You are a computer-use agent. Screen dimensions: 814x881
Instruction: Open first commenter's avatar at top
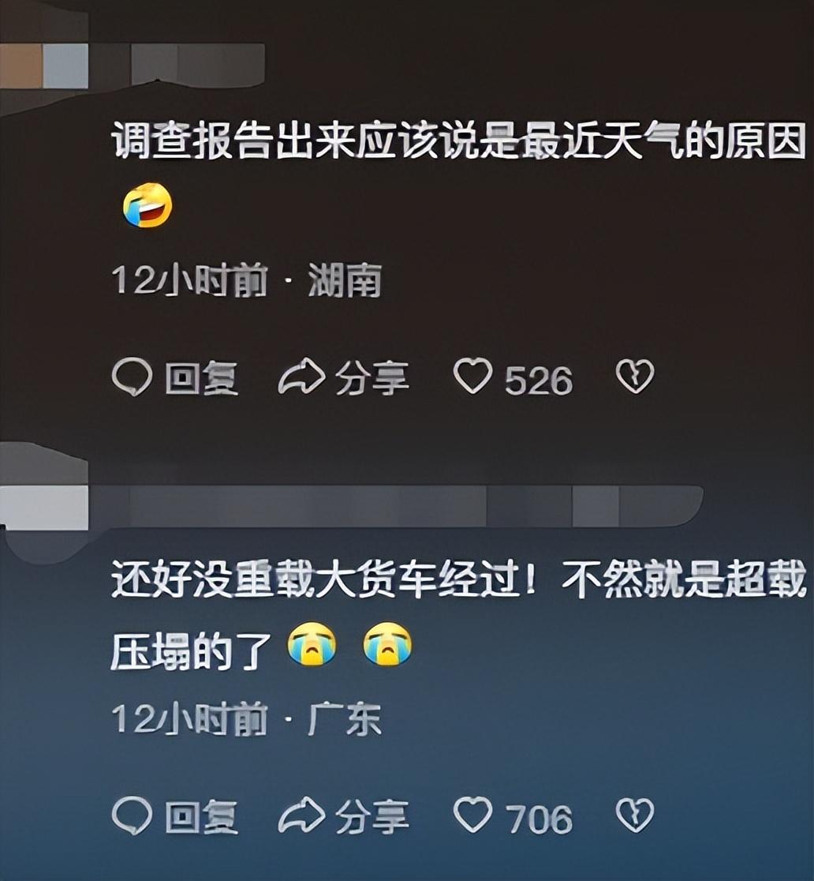[x=44, y=66]
